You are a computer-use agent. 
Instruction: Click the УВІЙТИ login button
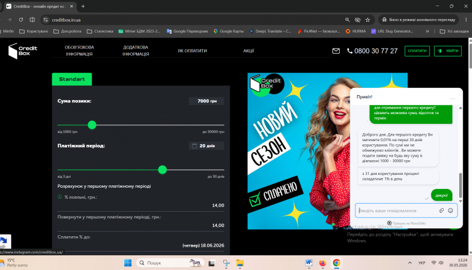tap(447, 51)
